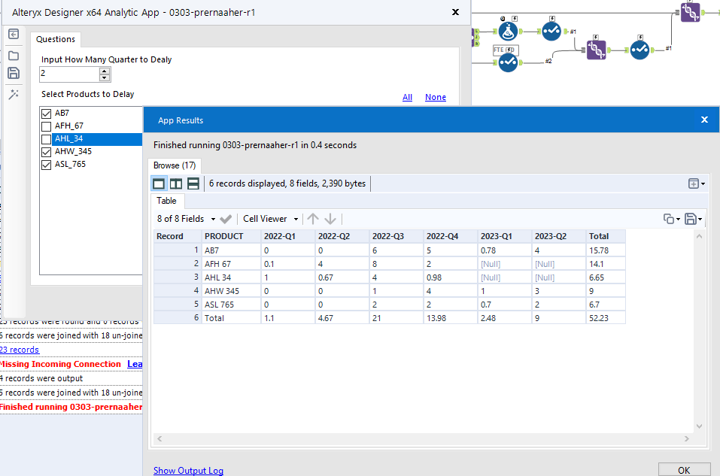
Task: Open the Questions tab
Action: pos(56,39)
